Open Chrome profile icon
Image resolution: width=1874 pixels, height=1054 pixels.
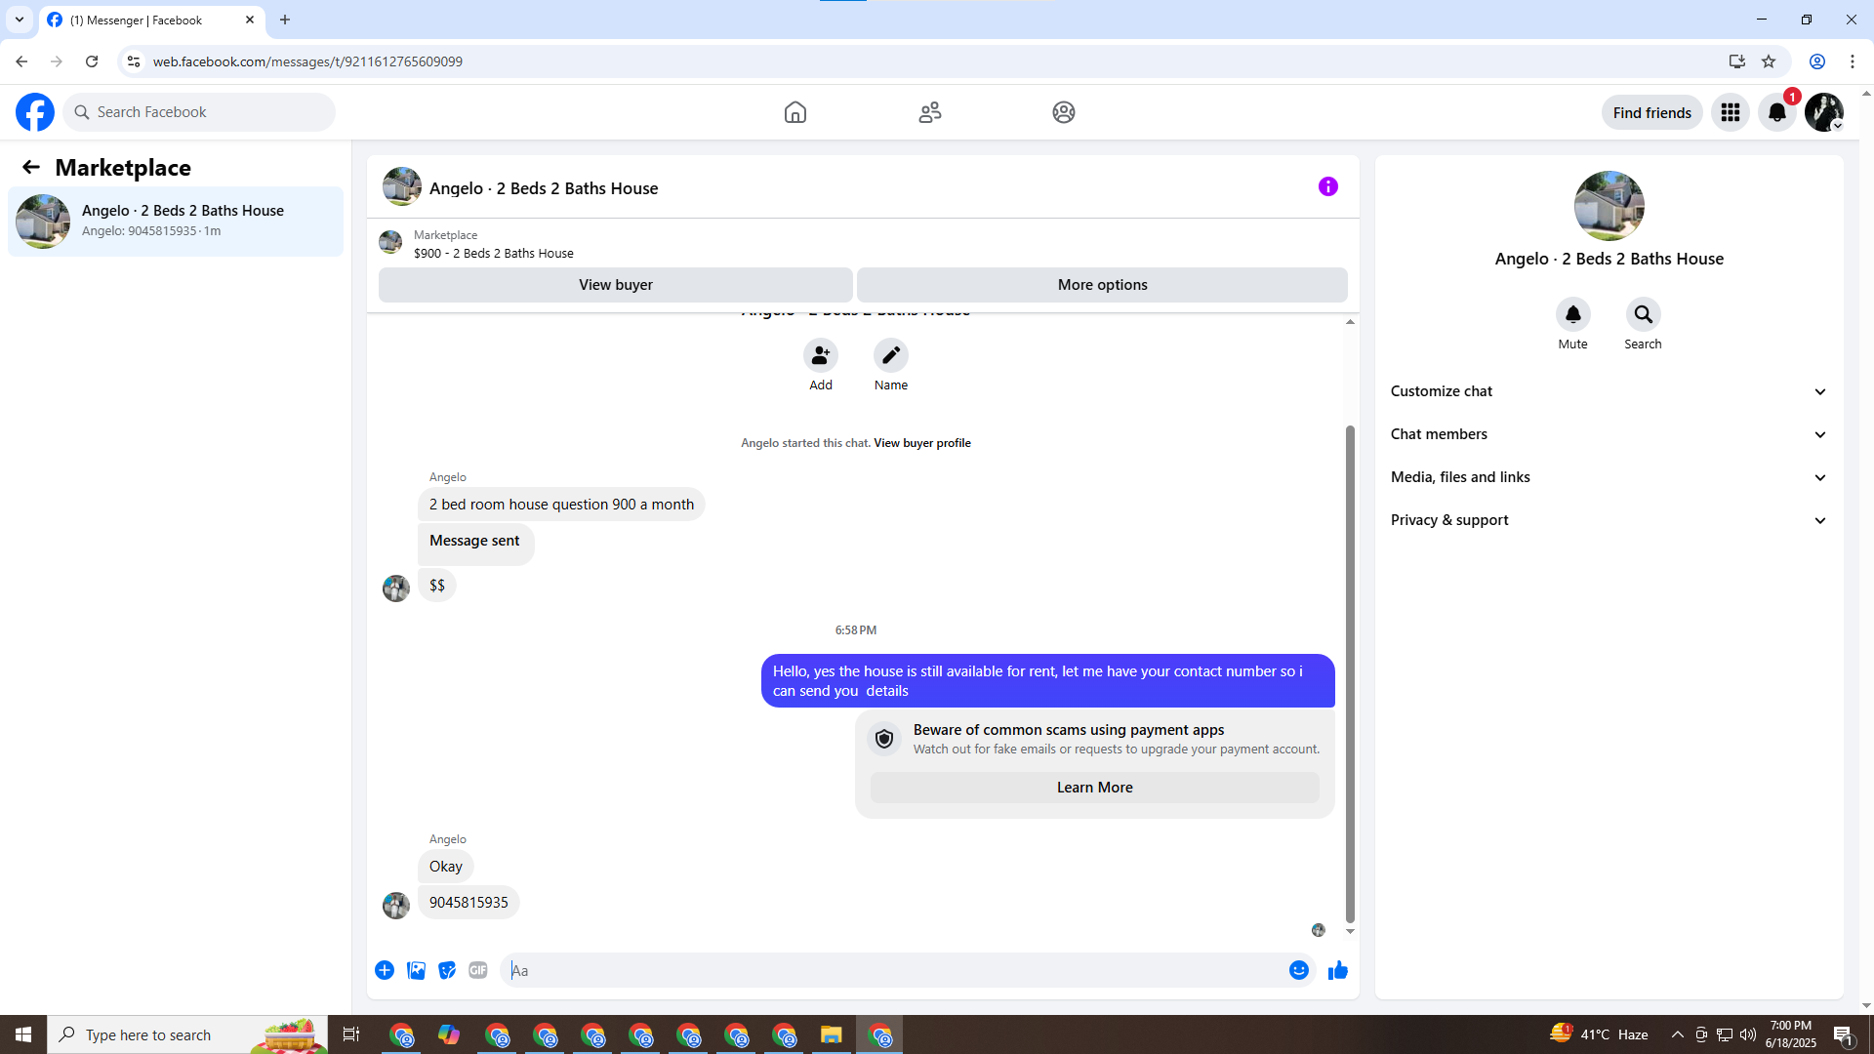1817,61
